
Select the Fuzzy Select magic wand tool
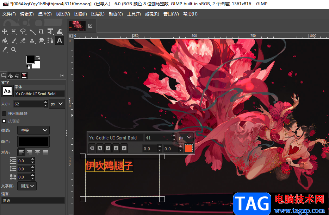point(32,32)
